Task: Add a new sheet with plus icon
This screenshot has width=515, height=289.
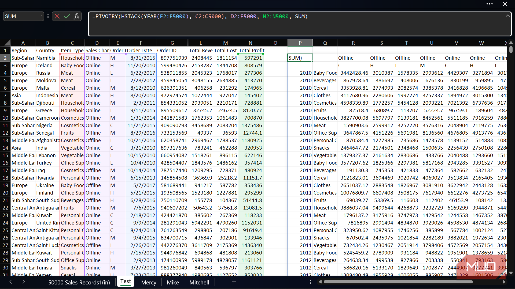Action: 234,282
